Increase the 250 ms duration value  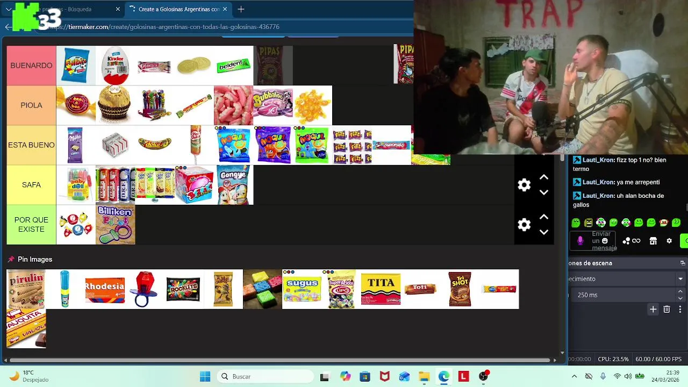tap(680, 291)
